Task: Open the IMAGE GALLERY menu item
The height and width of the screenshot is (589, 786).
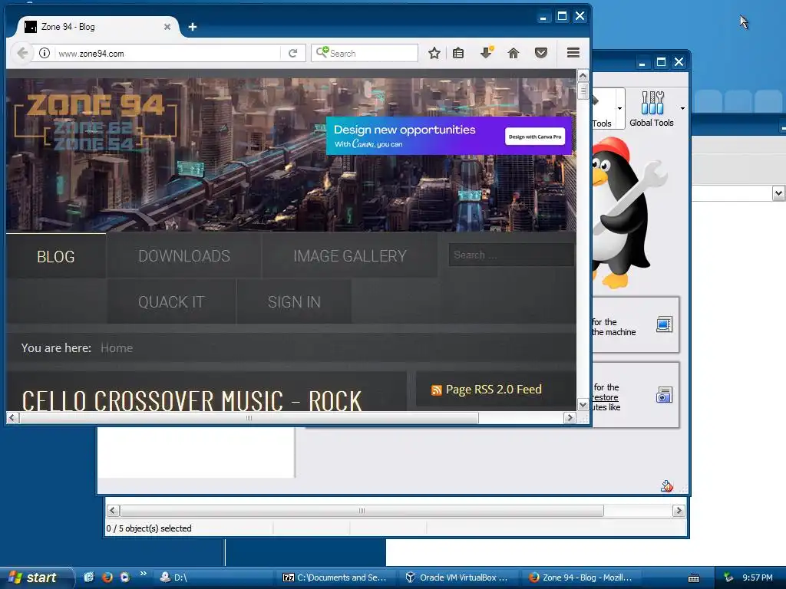Action: [350, 256]
